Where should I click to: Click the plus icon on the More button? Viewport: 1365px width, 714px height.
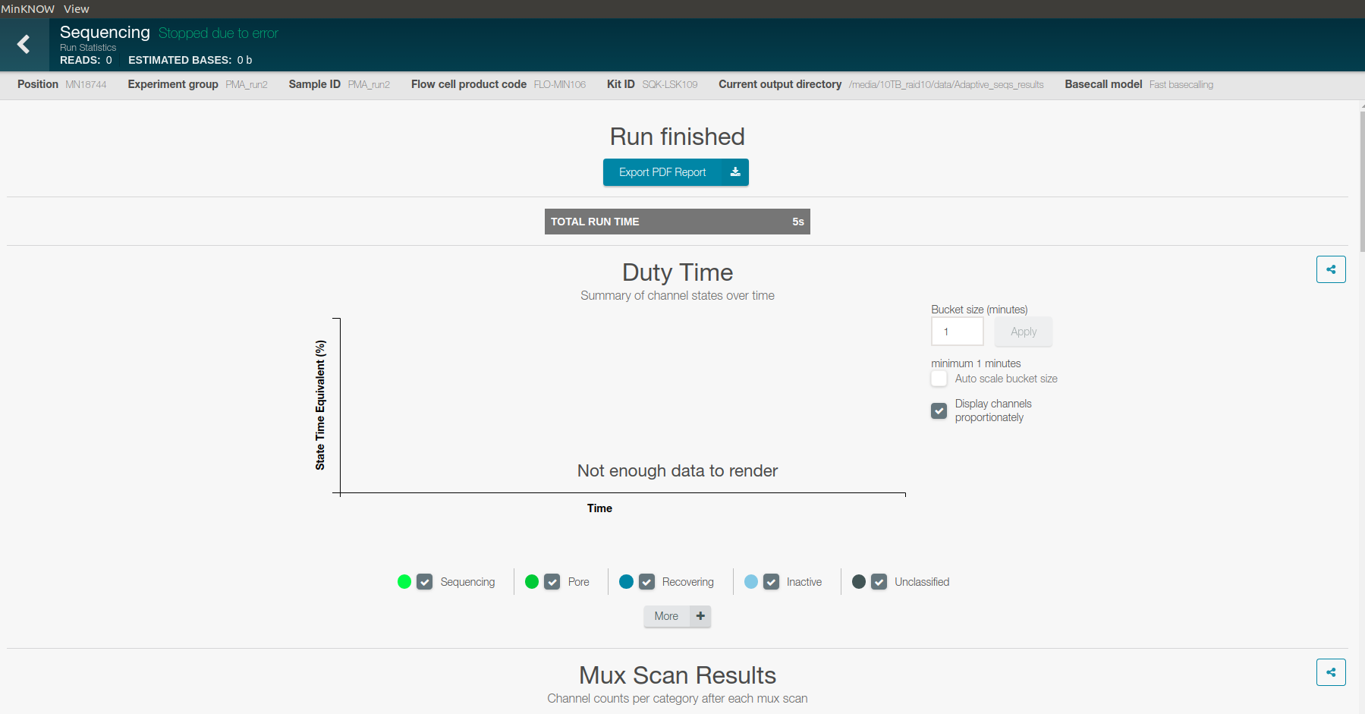(x=700, y=616)
